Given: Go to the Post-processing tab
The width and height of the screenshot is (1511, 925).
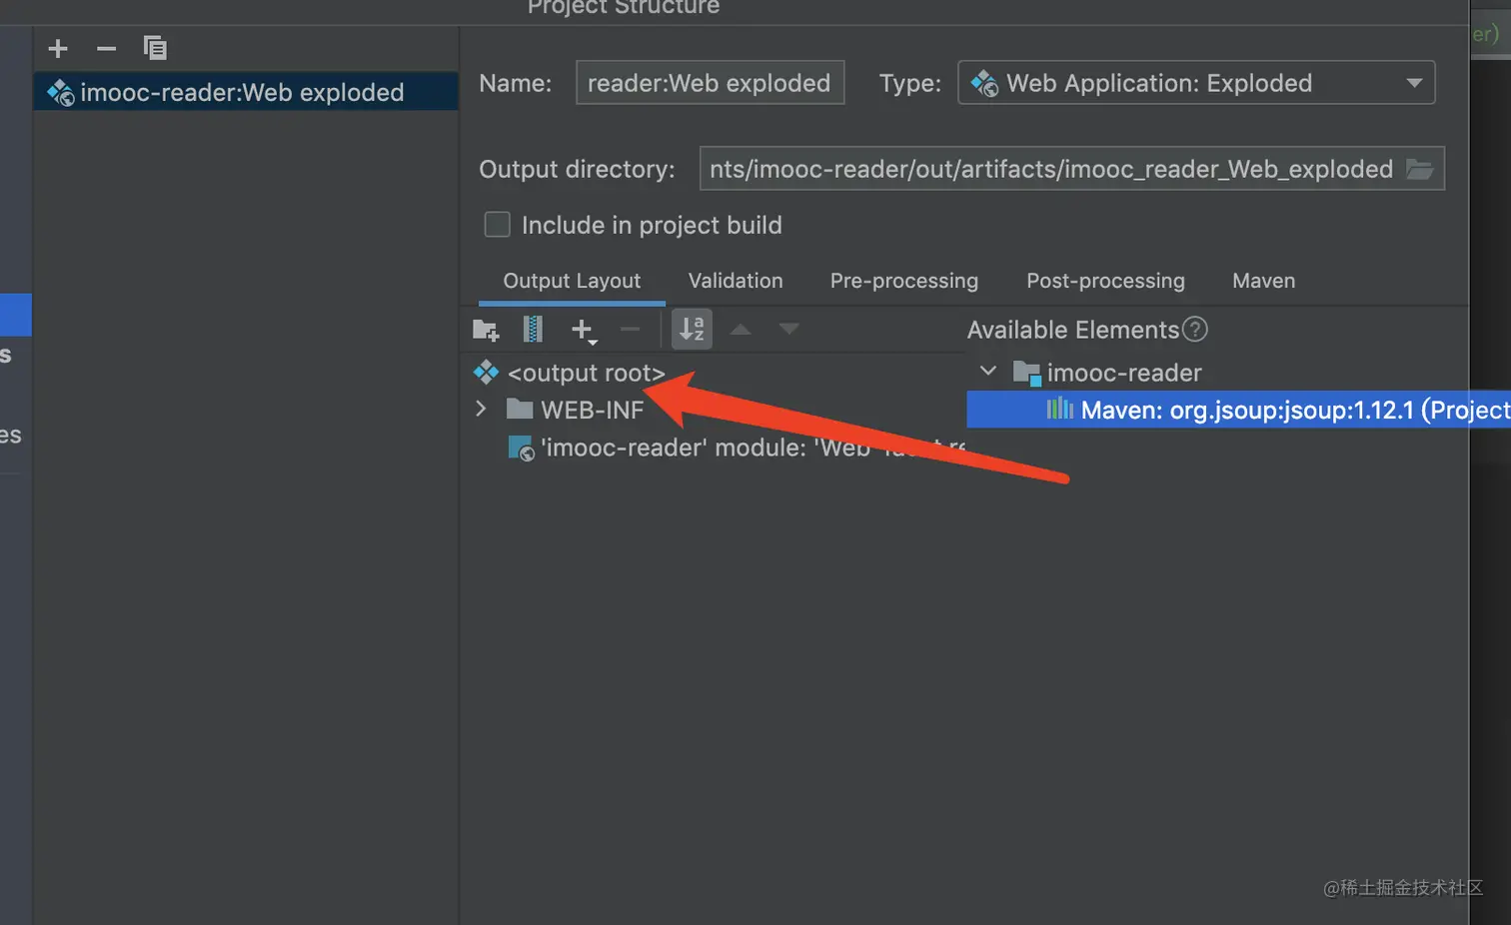Looking at the screenshot, I should (x=1105, y=281).
